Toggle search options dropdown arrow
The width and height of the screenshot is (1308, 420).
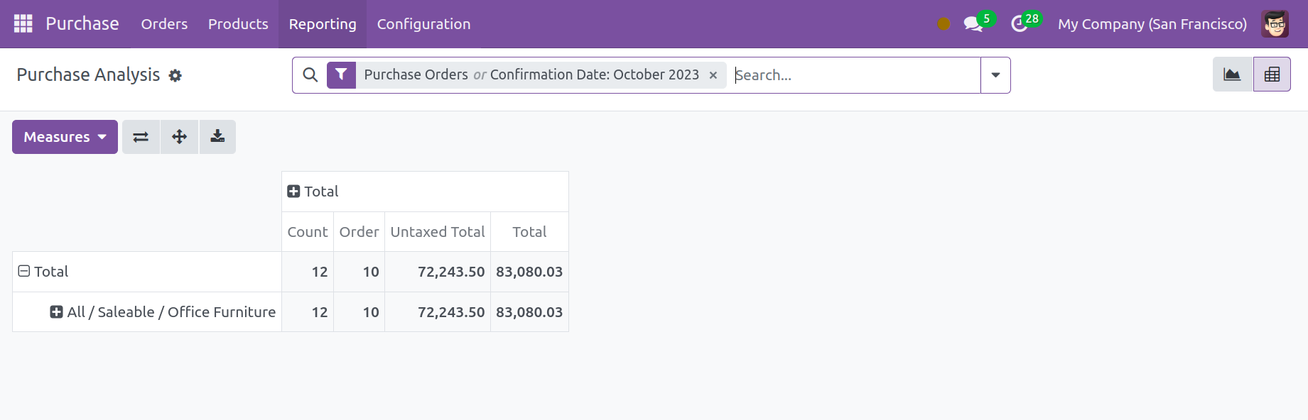[995, 75]
